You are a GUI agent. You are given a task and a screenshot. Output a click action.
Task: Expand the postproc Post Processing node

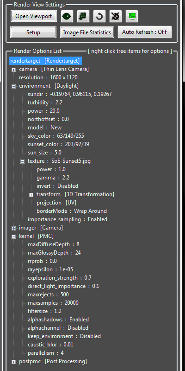tap(14, 362)
